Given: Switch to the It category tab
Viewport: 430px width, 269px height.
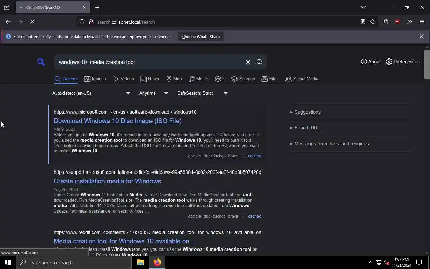Looking at the screenshot, I should pyautogui.click(x=220, y=79).
